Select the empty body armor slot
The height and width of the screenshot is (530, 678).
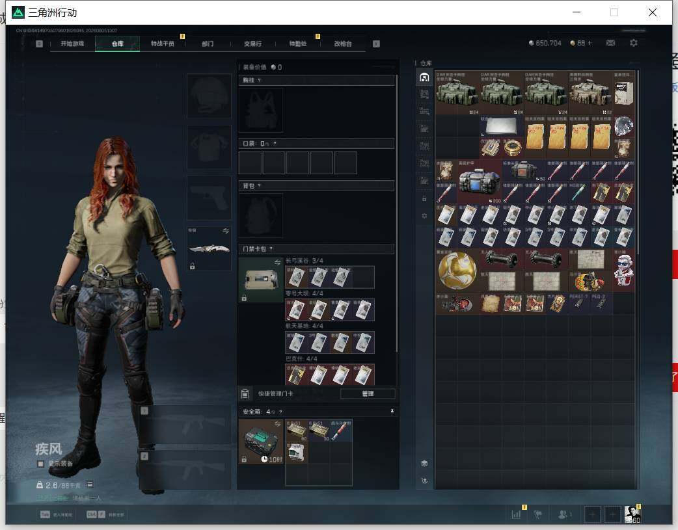coord(210,147)
